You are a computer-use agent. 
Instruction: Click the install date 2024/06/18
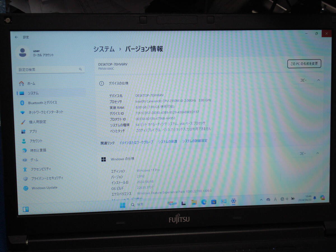tap(145, 182)
